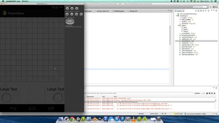219x123 pixels.
Task: Select Player1 enum constant in Outline
Action: (x=185, y=29)
